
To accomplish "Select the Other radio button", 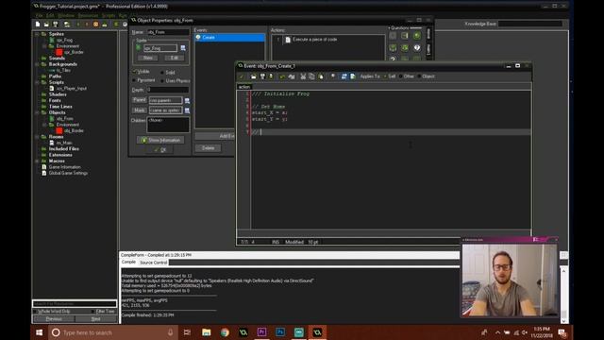I will [x=400, y=76].
